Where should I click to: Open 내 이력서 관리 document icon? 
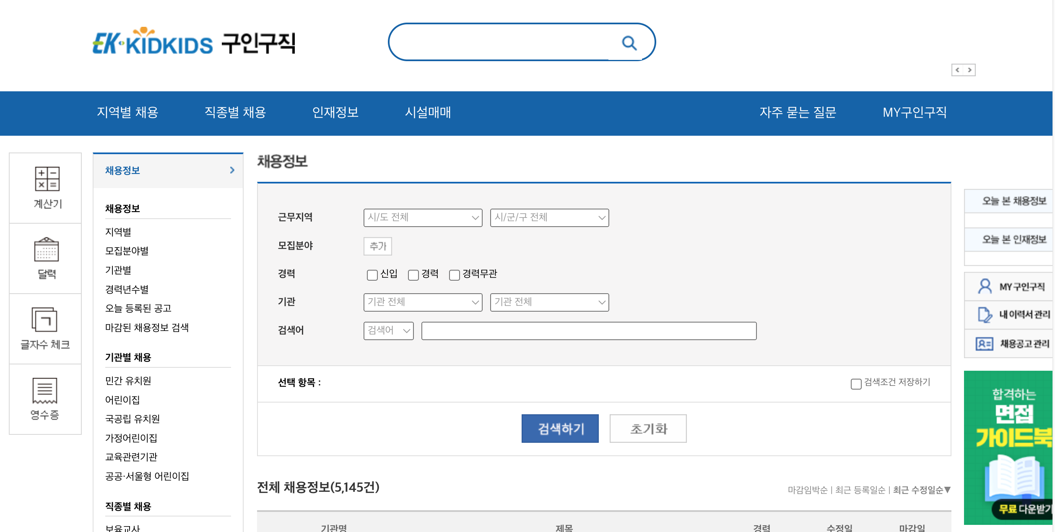[x=985, y=315]
